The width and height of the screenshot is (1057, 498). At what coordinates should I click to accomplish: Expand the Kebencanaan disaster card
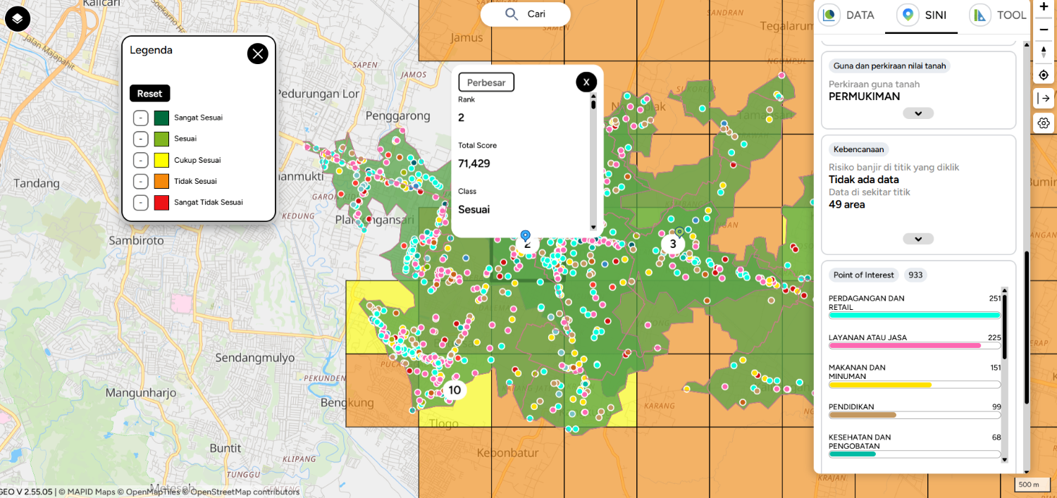[x=917, y=239]
